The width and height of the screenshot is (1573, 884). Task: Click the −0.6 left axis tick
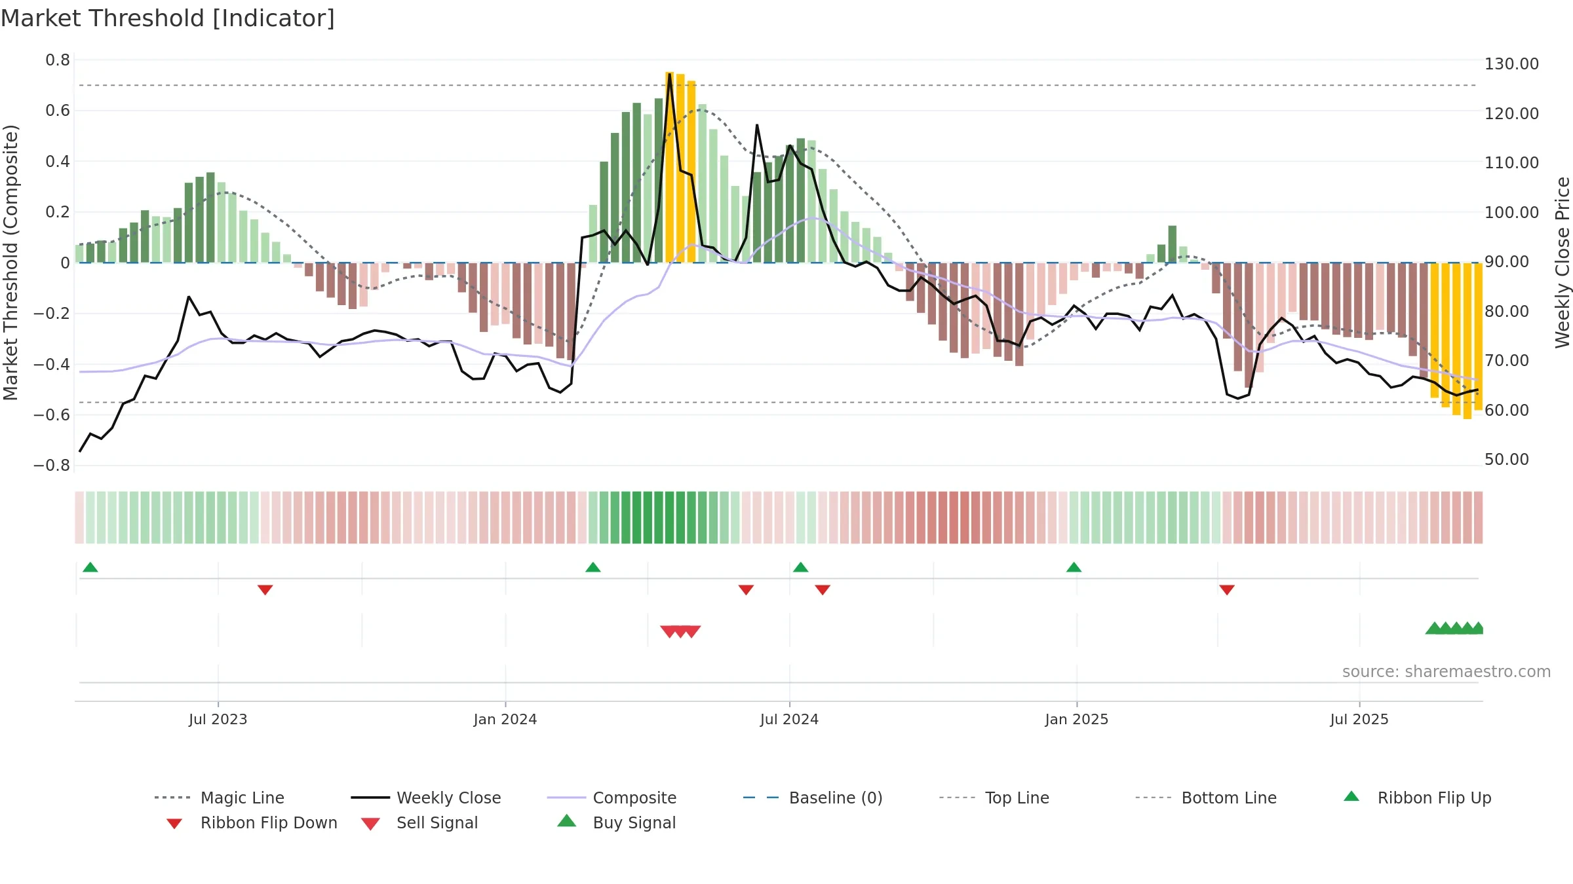[x=52, y=414]
